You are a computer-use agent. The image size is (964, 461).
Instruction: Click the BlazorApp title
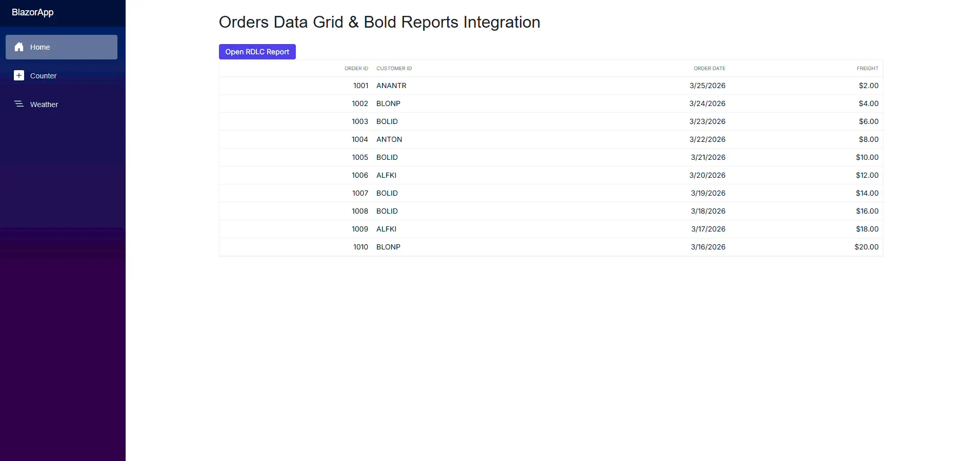tap(32, 12)
